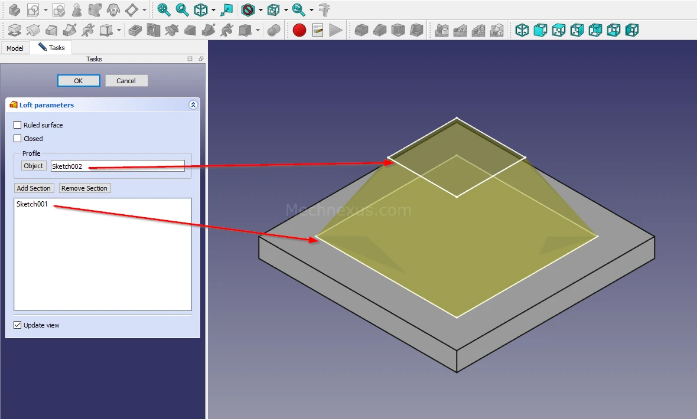The width and height of the screenshot is (697, 419).
Task: Click the Pocket tool icon
Action: point(135,30)
